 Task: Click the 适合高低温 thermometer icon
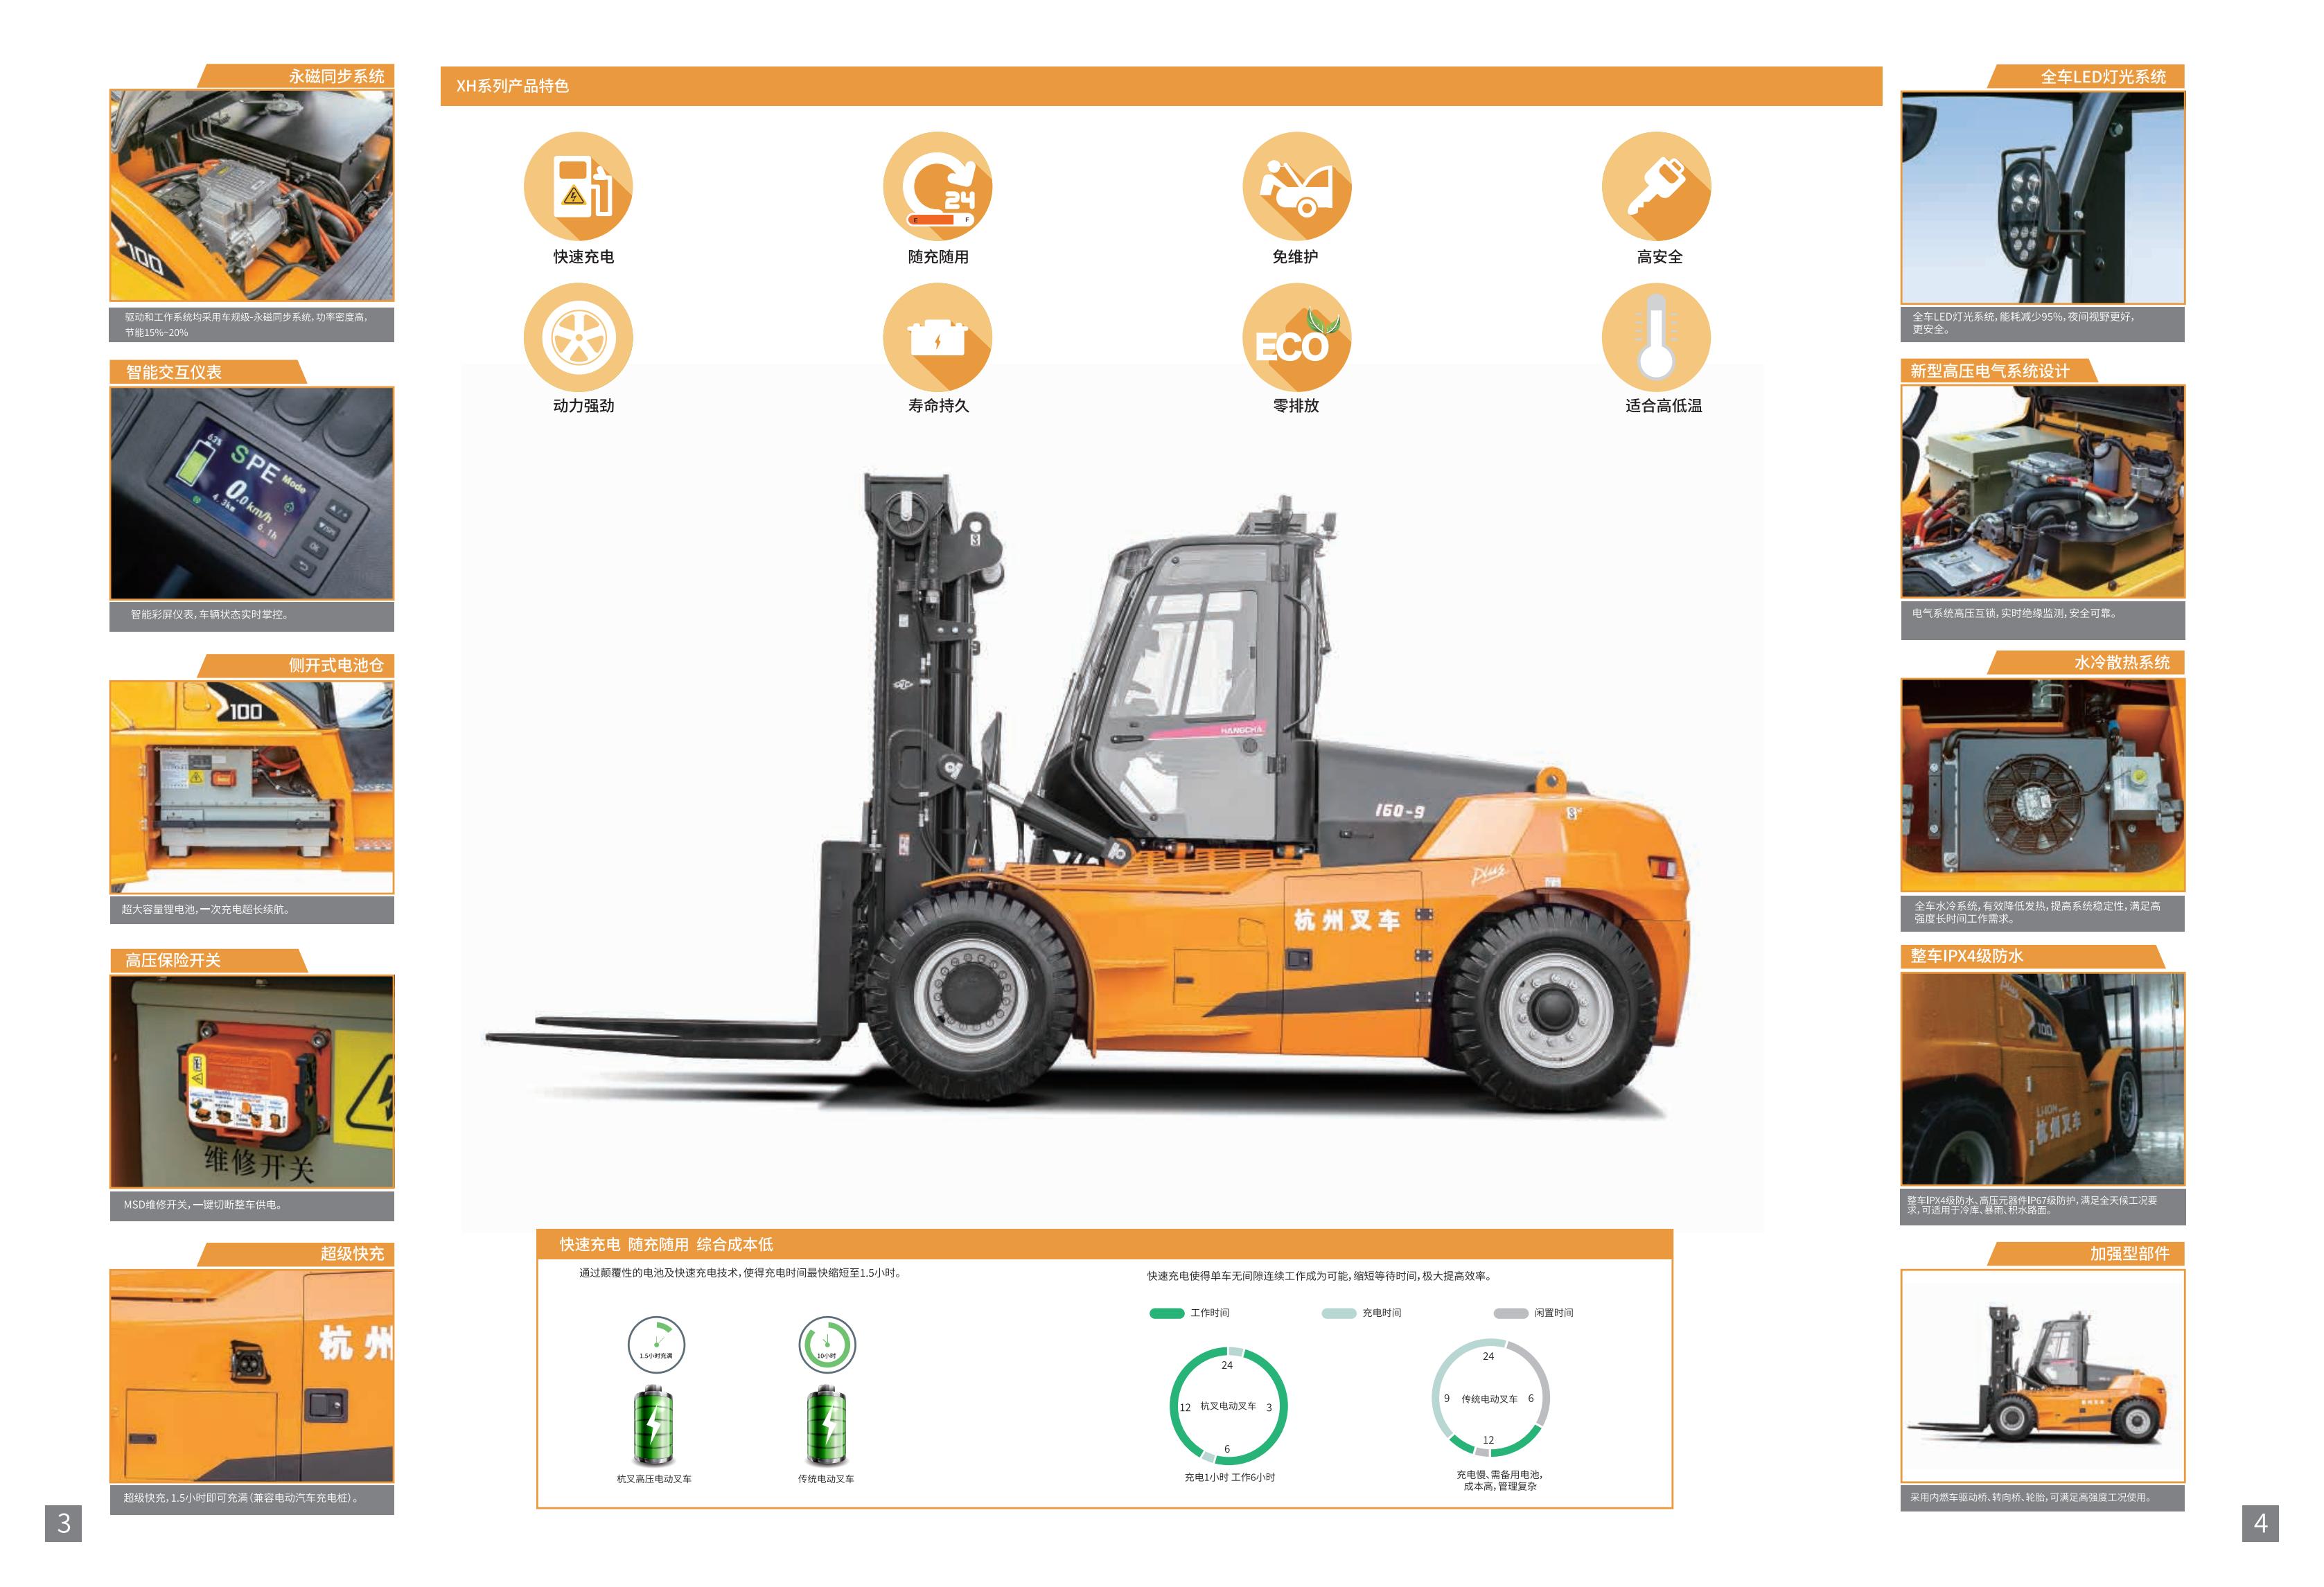click(x=1656, y=337)
